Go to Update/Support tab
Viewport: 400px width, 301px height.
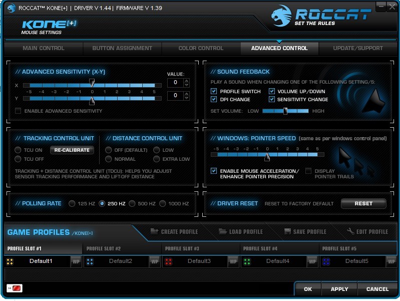coord(358,48)
